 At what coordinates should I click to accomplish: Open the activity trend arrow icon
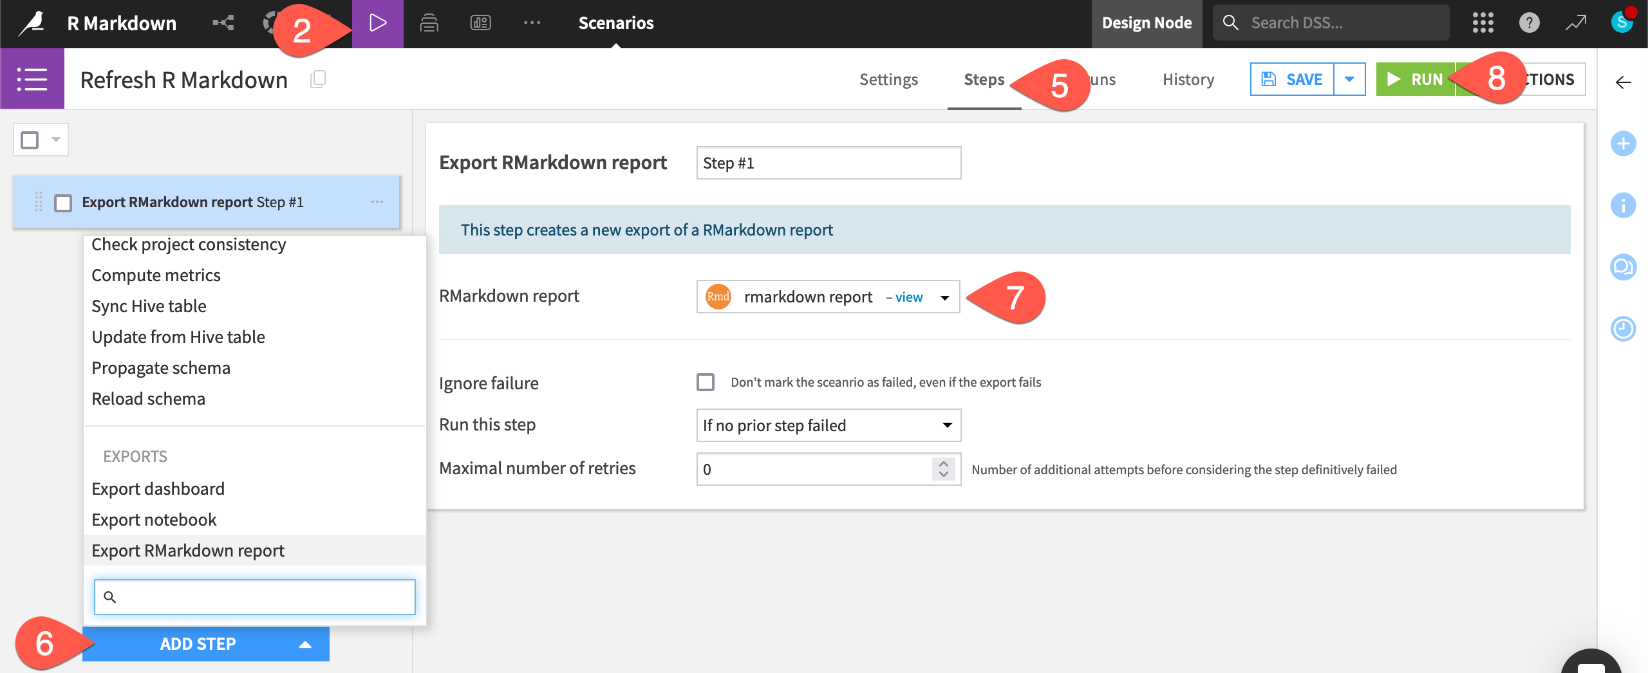click(1575, 23)
